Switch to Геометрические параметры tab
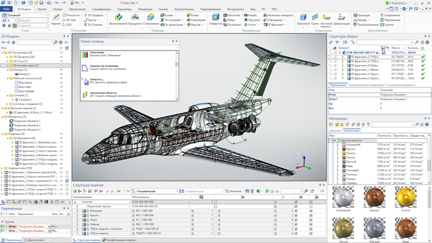This screenshot has height=243, width=432. pyautogui.click(x=366, y=85)
